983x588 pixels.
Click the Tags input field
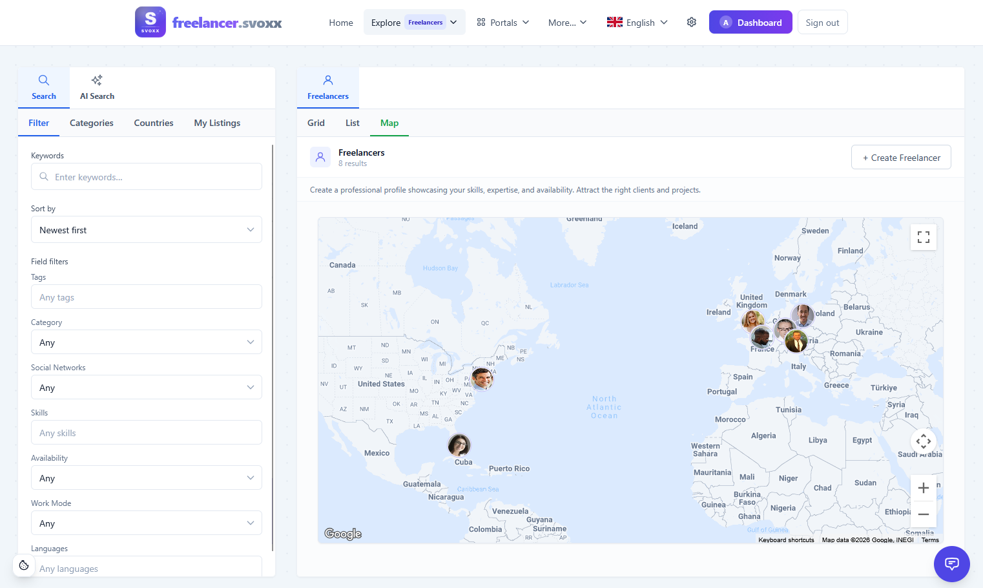click(x=147, y=297)
